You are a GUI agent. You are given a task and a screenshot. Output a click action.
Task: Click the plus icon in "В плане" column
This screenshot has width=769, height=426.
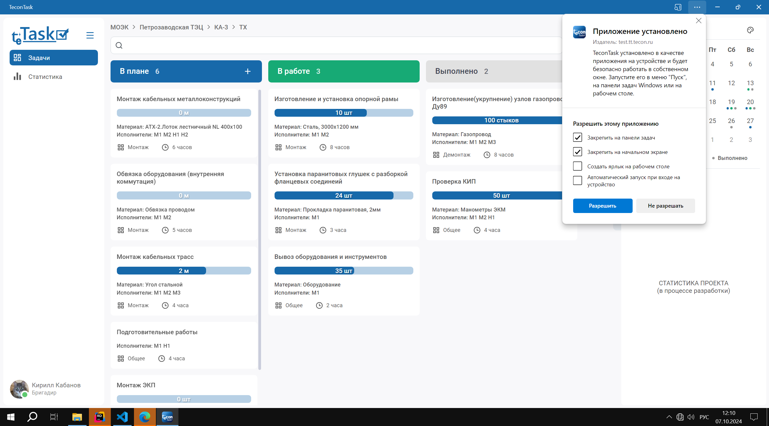click(x=248, y=71)
